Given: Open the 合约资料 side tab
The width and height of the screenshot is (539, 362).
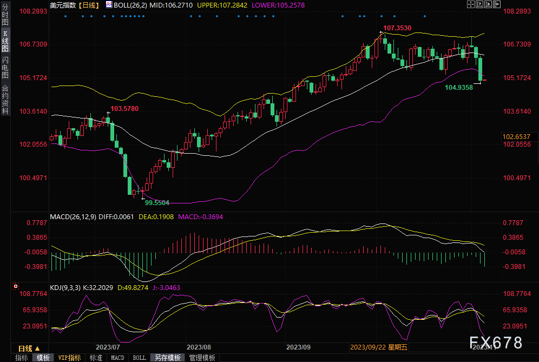Looking at the screenshot, I should coord(5,100).
